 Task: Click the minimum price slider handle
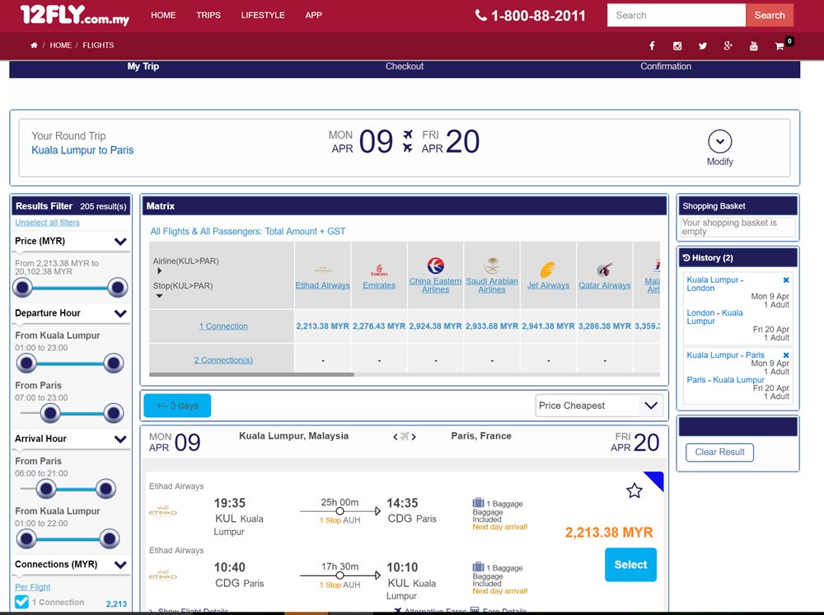22,288
